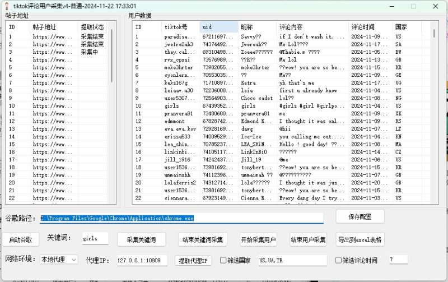The image size is (448, 282).
Task: Focus the country filter field US,UA,TR
Action: (x=293, y=260)
